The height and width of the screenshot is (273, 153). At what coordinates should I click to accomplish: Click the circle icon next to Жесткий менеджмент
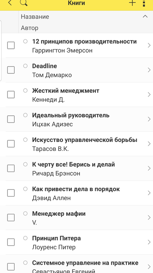point(25,90)
